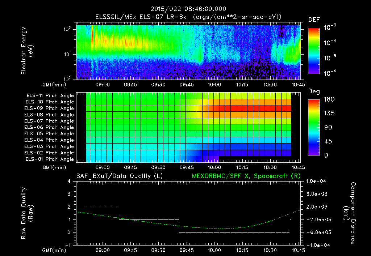Viewport: 371px width, 256px height.
Task: Click ELS-08 Pitch Angle row label
Action: 49,115
